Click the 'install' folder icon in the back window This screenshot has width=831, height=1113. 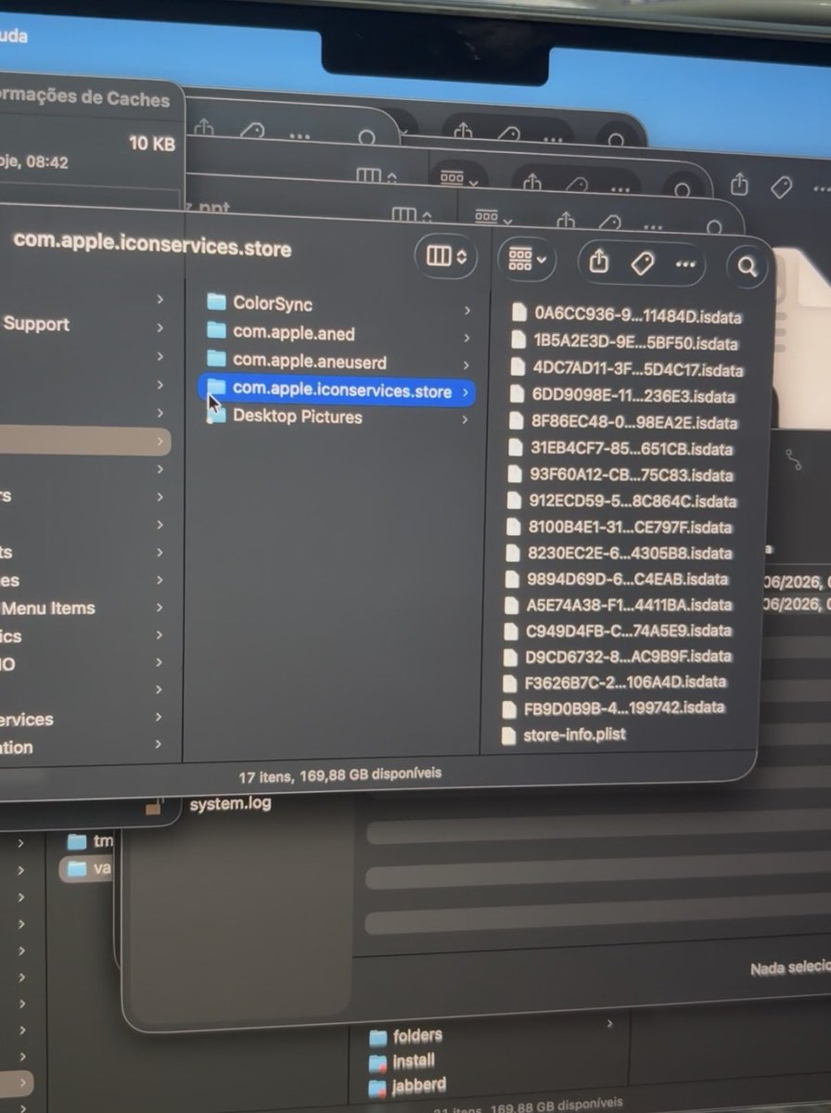(377, 1061)
